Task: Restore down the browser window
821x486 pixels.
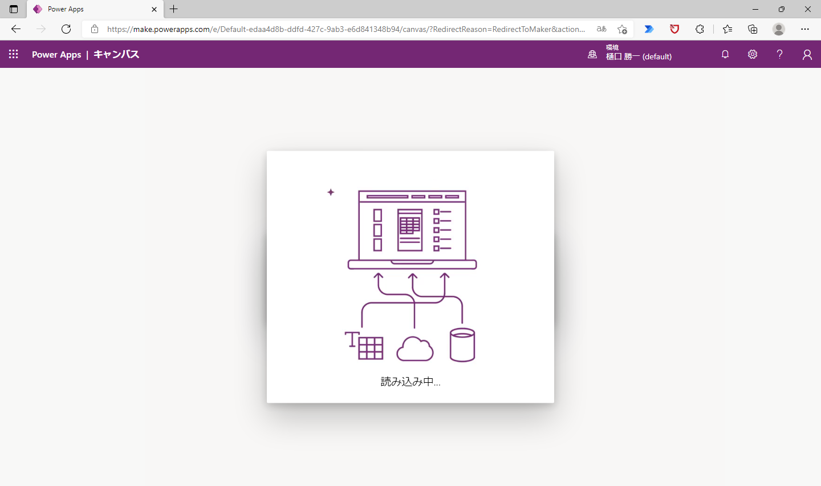Action: pyautogui.click(x=782, y=9)
